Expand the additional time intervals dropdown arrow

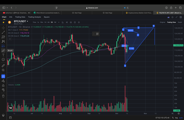point(59,22)
